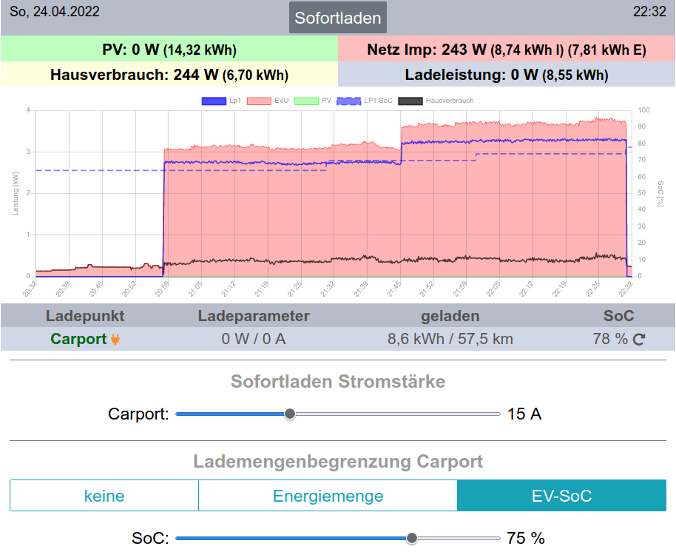The height and width of the screenshot is (552, 676).
Task: Click the clock time '22:32' in header
Action: coord(649,11)
